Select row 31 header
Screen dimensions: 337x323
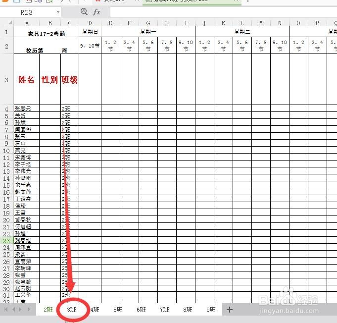[6, 295]
